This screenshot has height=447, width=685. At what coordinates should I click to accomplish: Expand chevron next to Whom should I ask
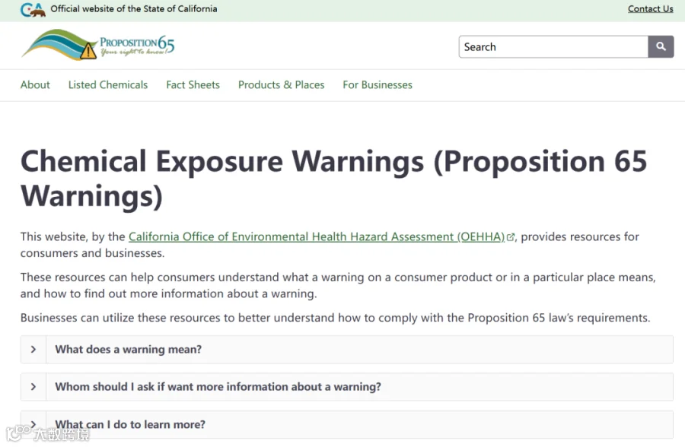click(x=33, y=387)
